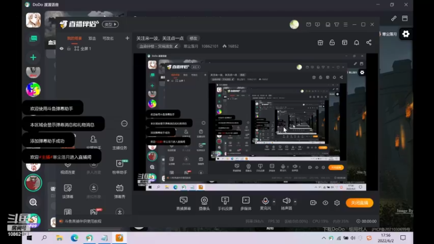Open the 榜单助手 tool
Viewport: 434px width, 244px height.
pos(119,167)
